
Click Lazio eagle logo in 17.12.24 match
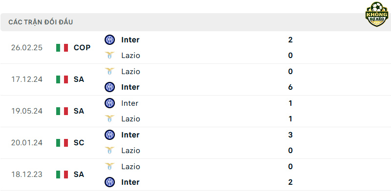[109, 71]
